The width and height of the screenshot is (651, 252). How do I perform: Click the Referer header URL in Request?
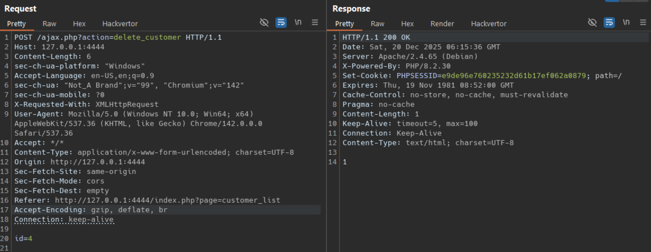pos(167,200)
